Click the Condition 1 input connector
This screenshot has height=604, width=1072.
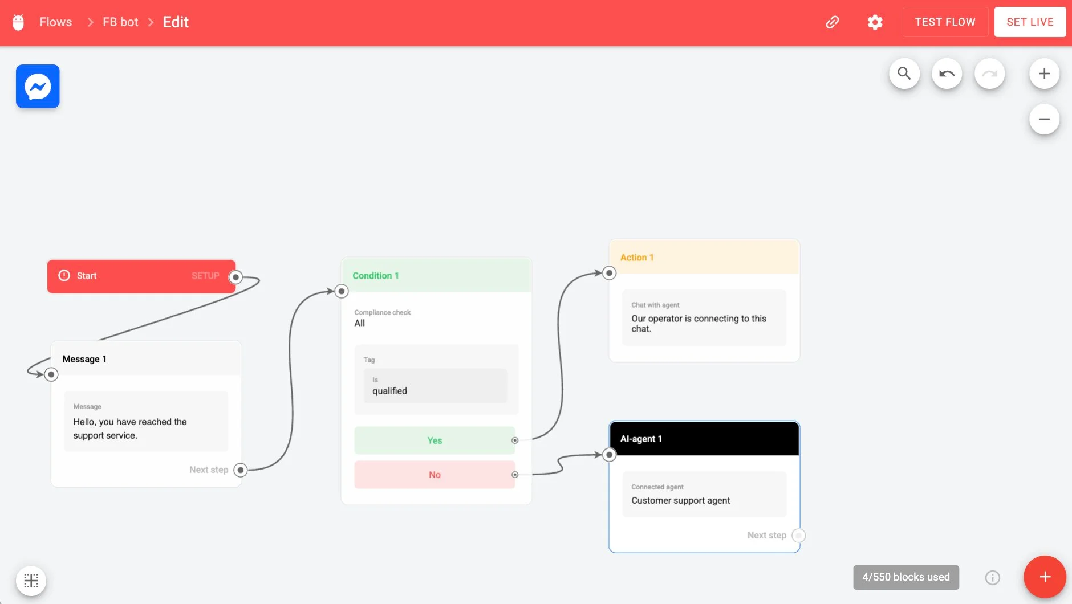pyautogui.click(x=342, y=292)
